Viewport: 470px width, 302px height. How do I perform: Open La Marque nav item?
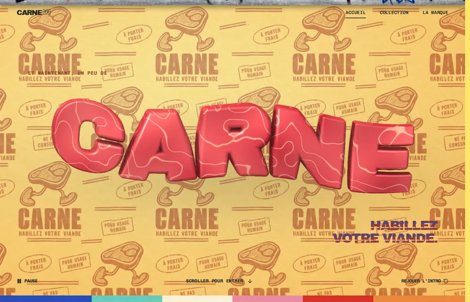point(435,13)
